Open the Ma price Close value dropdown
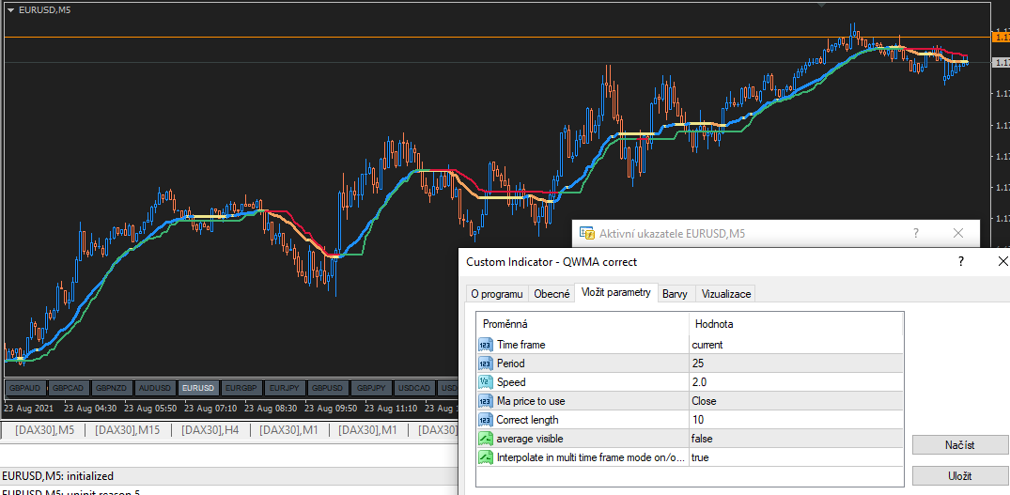This screenshot has width=1010, height=495. pos(795,401)
